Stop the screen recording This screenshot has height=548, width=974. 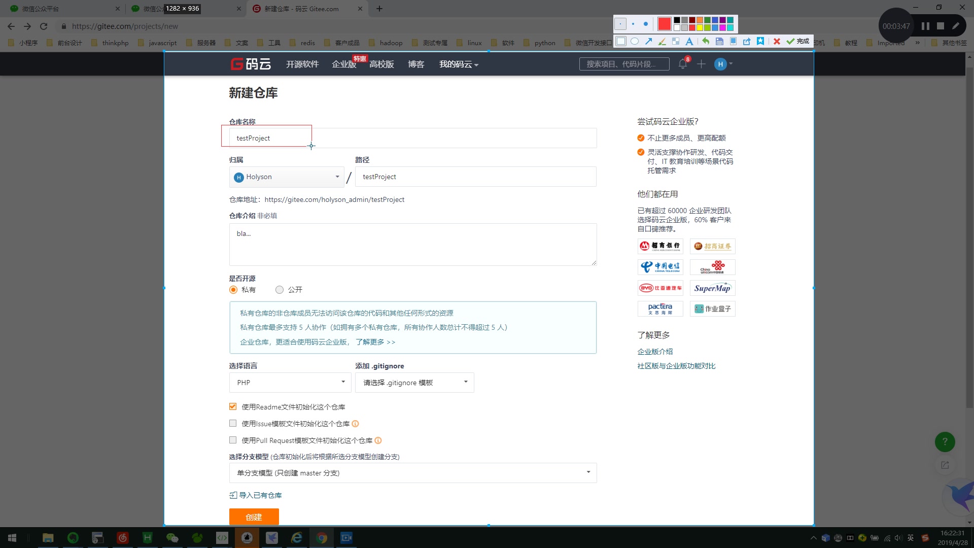point(941,26)
